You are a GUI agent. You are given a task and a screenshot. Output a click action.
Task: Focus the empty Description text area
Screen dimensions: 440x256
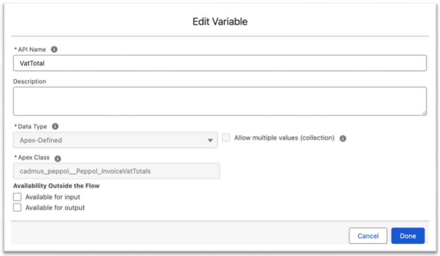(x=220, y=101)
